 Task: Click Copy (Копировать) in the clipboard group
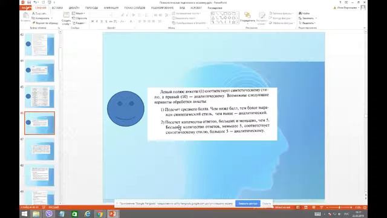[41, 18]
